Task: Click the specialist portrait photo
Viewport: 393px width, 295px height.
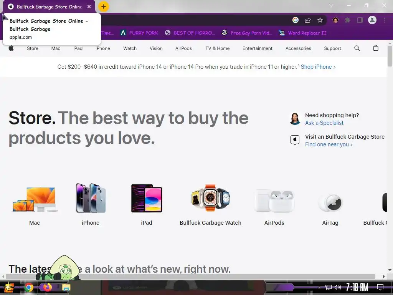Action: (x=295, y=119)
